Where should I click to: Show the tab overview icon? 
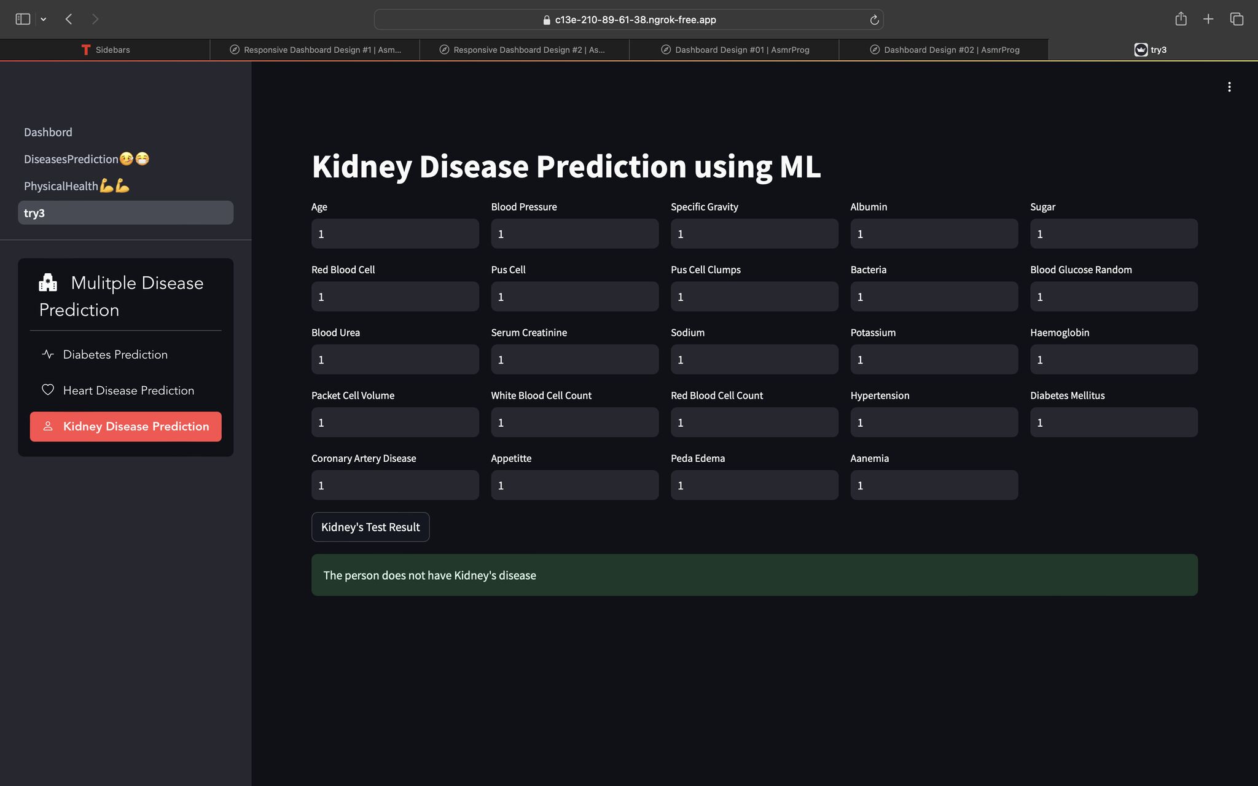pyautogui.click(x=1236, y=19)
